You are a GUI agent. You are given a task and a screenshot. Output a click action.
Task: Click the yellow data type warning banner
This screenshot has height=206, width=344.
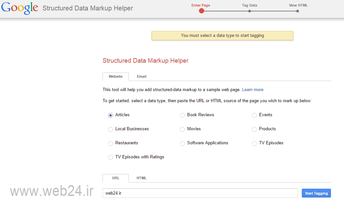click(x=222, y=36)
